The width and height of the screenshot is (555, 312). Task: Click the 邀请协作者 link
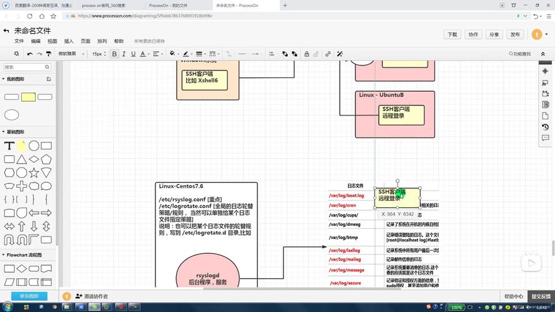(x=92, y=296)
